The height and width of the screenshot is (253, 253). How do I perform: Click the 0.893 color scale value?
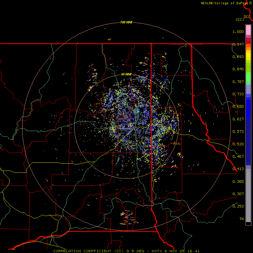coord(238,57)
